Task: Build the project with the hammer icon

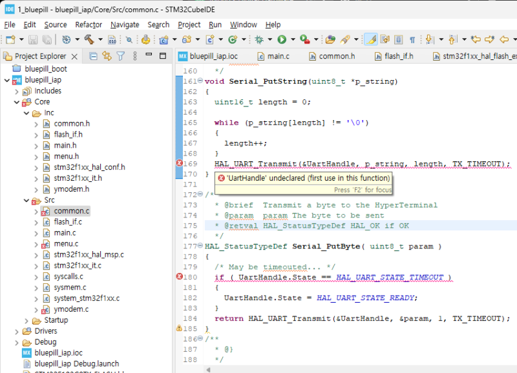Action: 89,39
